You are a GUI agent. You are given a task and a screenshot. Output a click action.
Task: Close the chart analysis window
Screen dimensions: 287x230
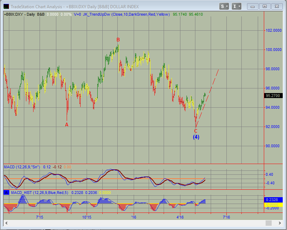277,6
